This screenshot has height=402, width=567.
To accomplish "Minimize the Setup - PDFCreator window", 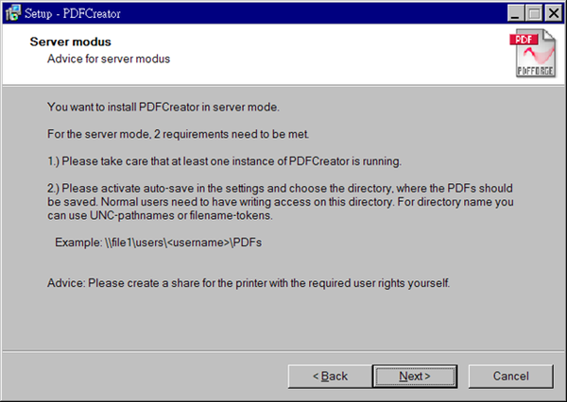I will pyautogui.click(x=515, y=13).
